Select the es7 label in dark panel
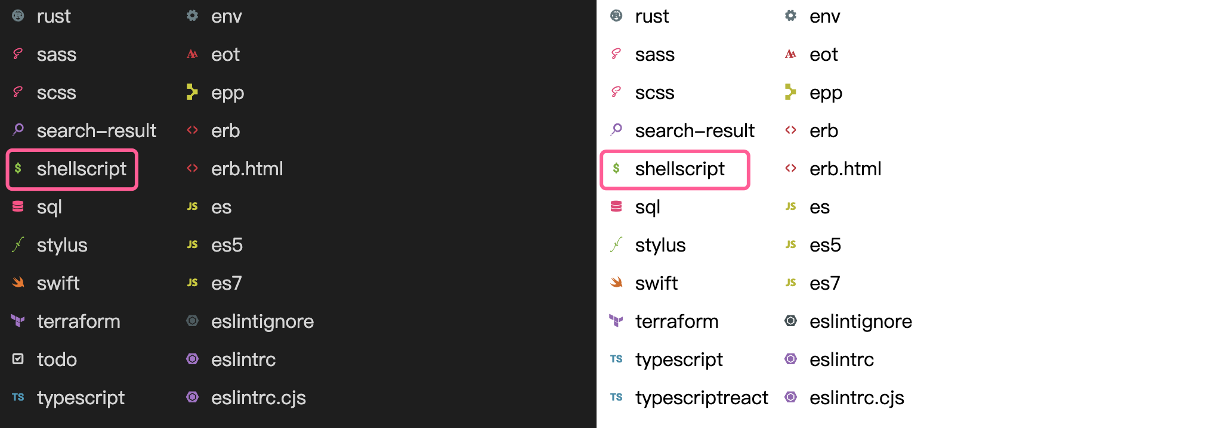Viewport: 1205px width, 428px height. click(x=226, y=283)
